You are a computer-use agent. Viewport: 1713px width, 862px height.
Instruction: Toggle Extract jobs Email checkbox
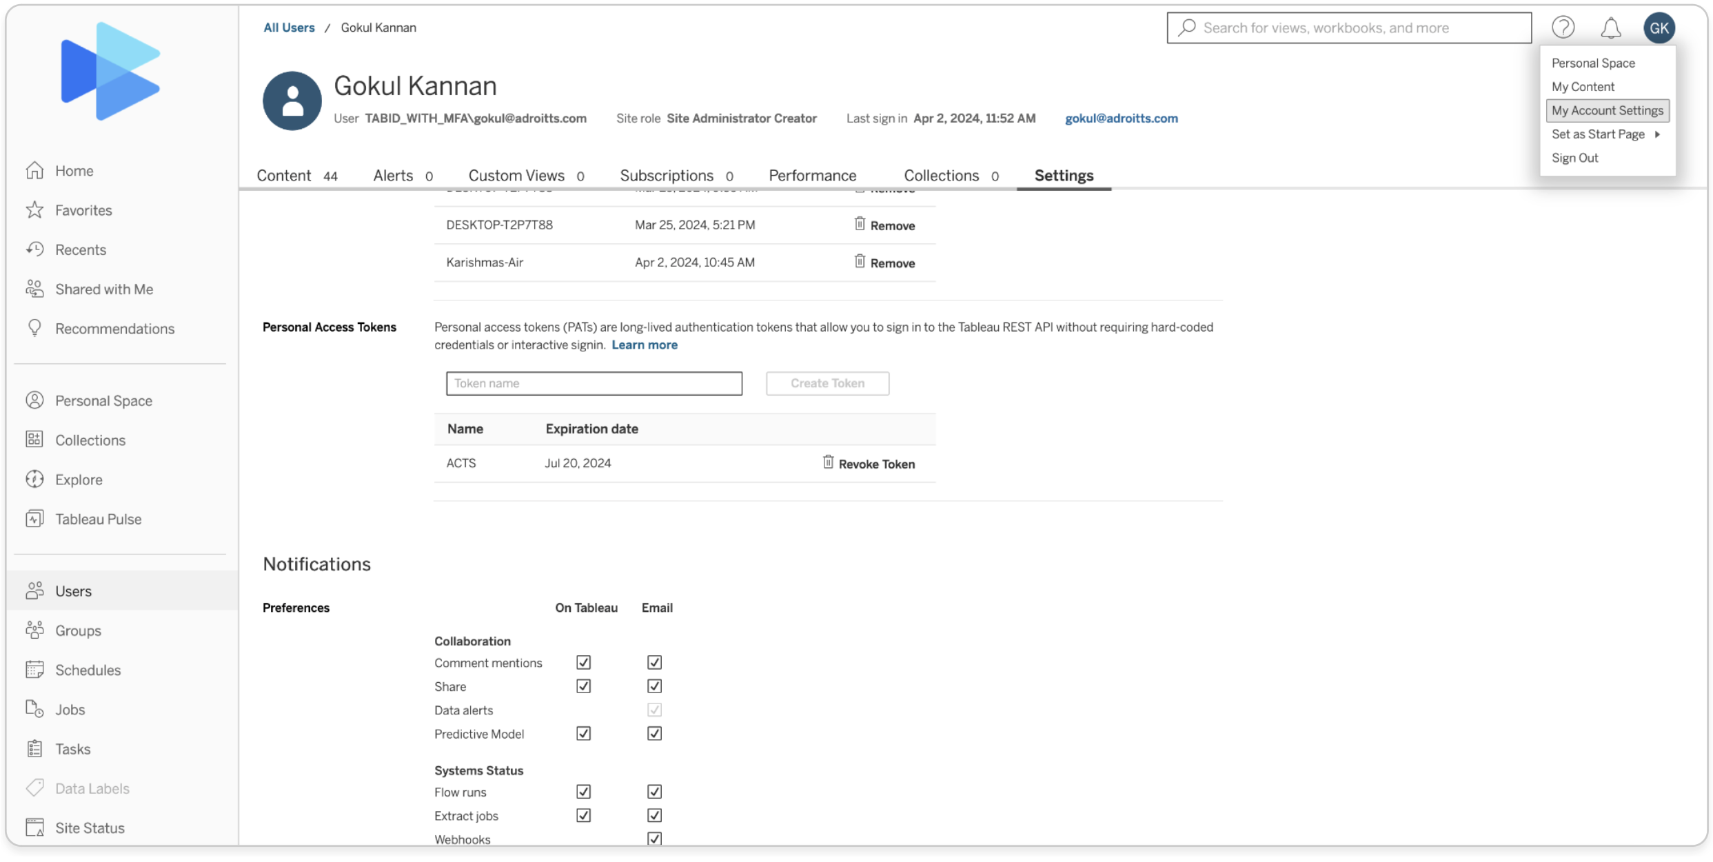(x=654, y=815)
